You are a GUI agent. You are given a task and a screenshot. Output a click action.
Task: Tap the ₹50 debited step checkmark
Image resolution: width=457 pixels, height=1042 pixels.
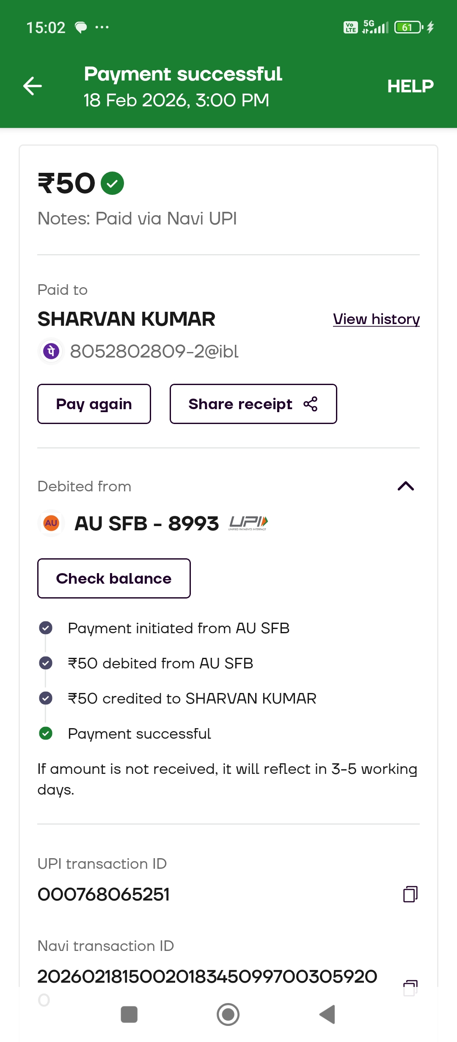46,663
